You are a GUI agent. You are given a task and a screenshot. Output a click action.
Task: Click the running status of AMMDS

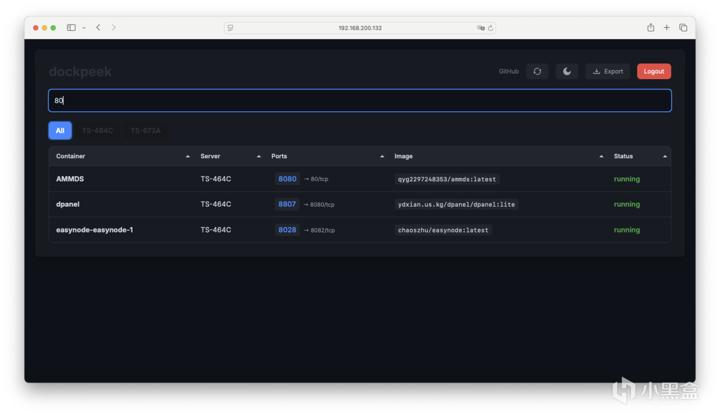pos(627,179)
